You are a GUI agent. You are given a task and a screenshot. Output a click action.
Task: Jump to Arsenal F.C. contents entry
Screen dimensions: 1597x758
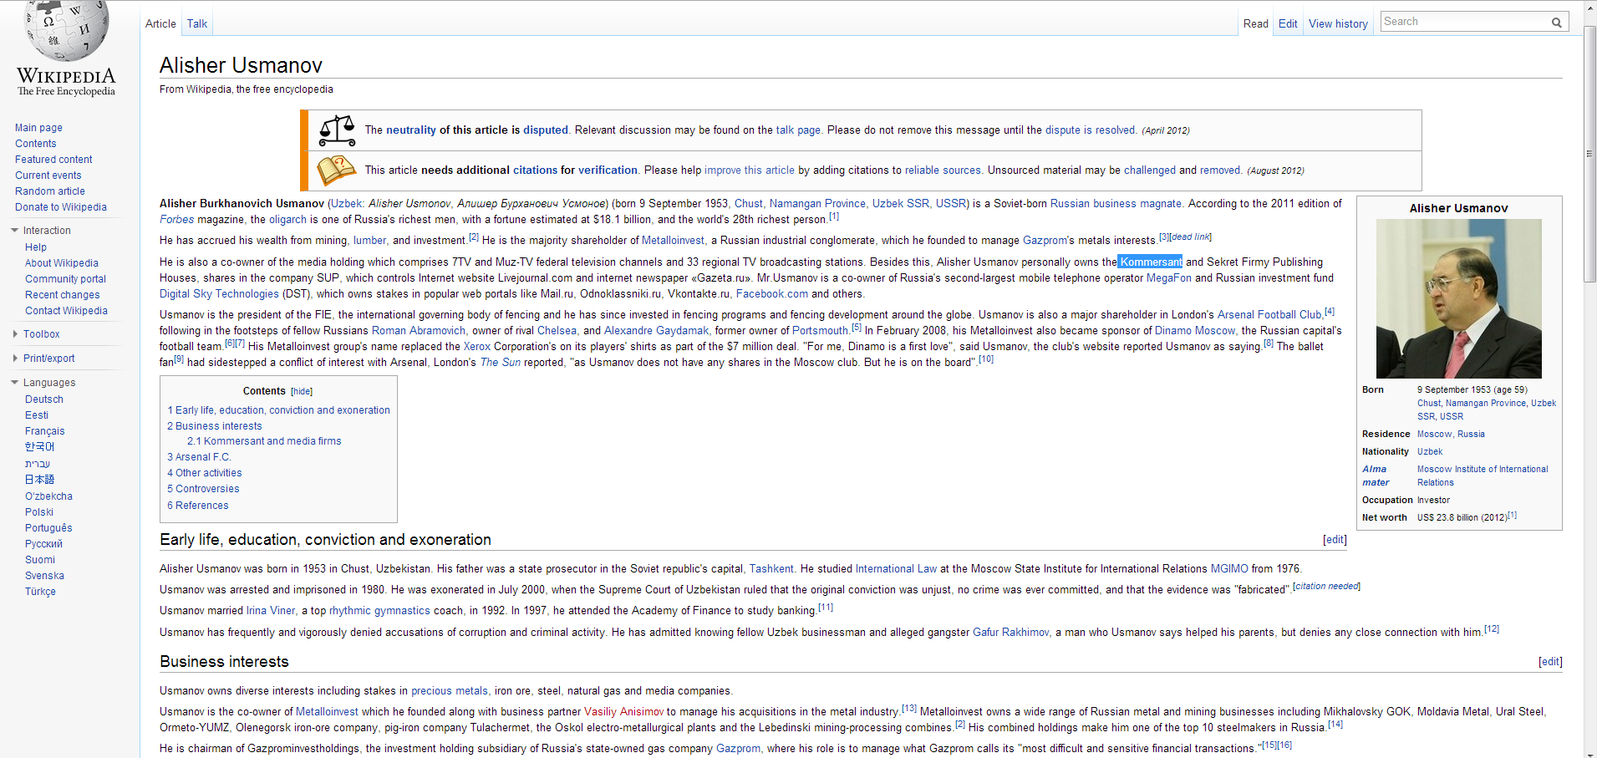click(199, 457)
